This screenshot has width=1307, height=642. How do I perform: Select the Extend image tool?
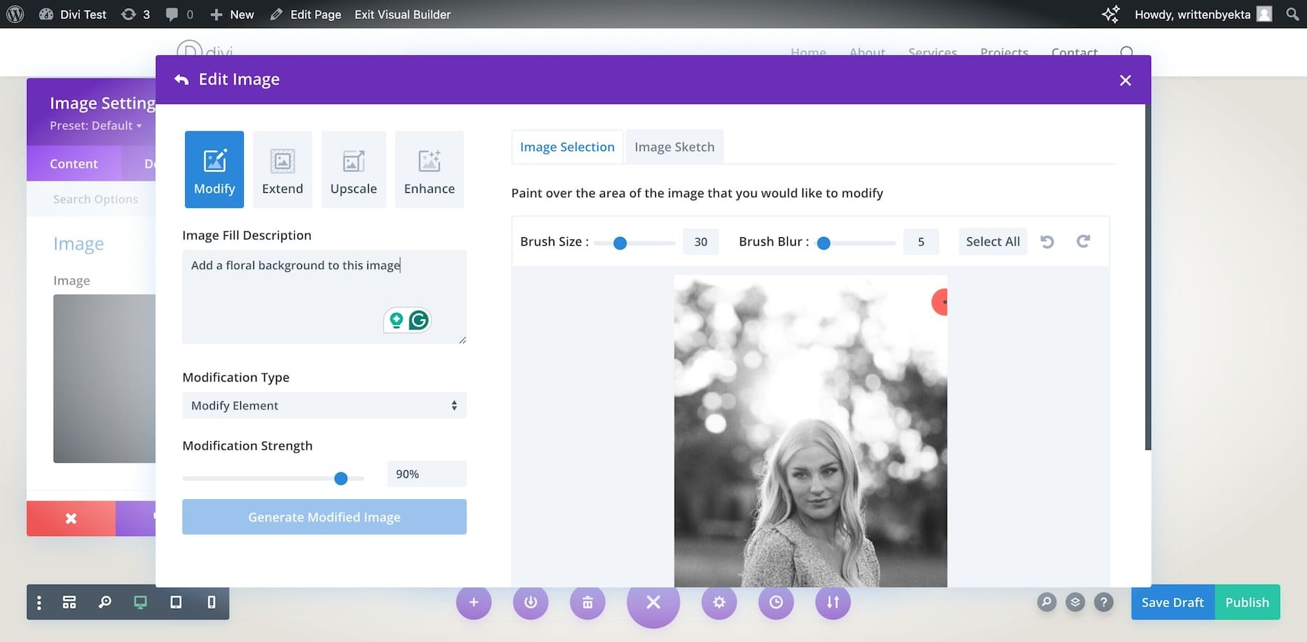pyautogui.click(x=282, y=169)
